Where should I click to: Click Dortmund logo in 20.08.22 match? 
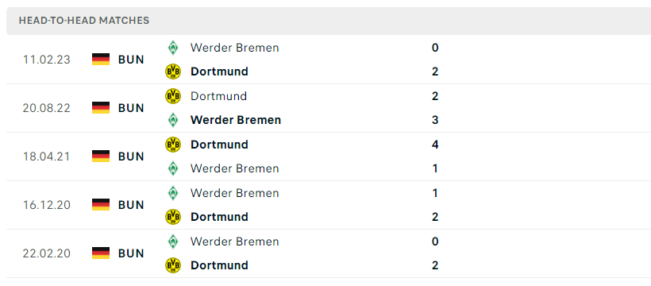click(173, 96)
